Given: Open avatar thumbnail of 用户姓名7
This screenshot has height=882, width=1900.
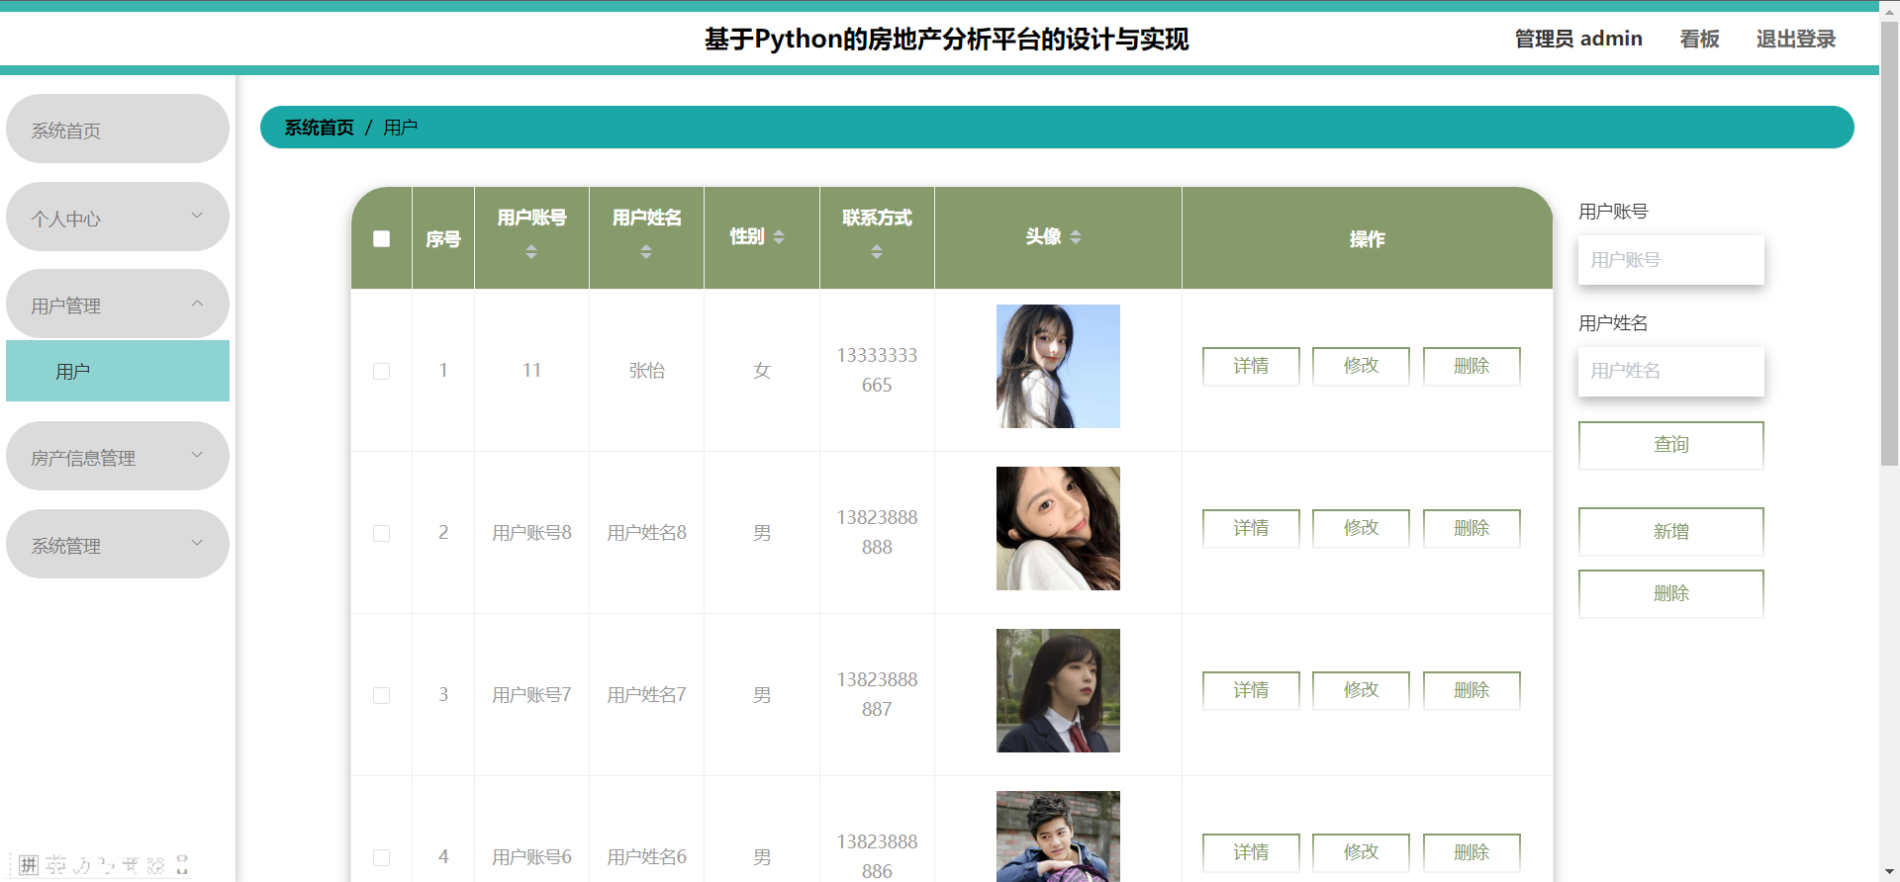Looking at the screenshot, I should click(x=1058, y=690).
